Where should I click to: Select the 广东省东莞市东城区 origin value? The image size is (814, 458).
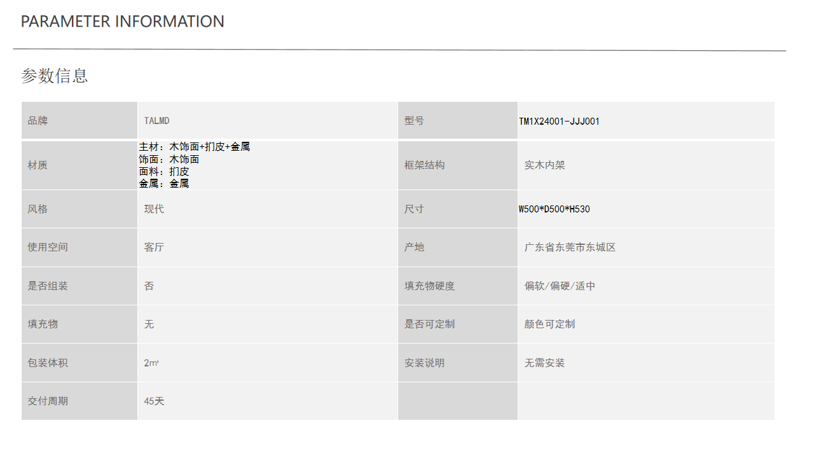click(x=570, y=247)
